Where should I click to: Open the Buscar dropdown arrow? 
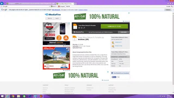pyautogui.click(x=56, y=7)
